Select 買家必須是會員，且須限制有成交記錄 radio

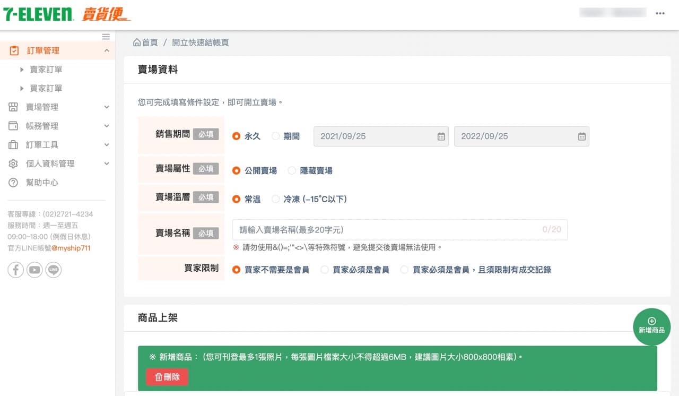pyautogui.click(x=404, y=270)
